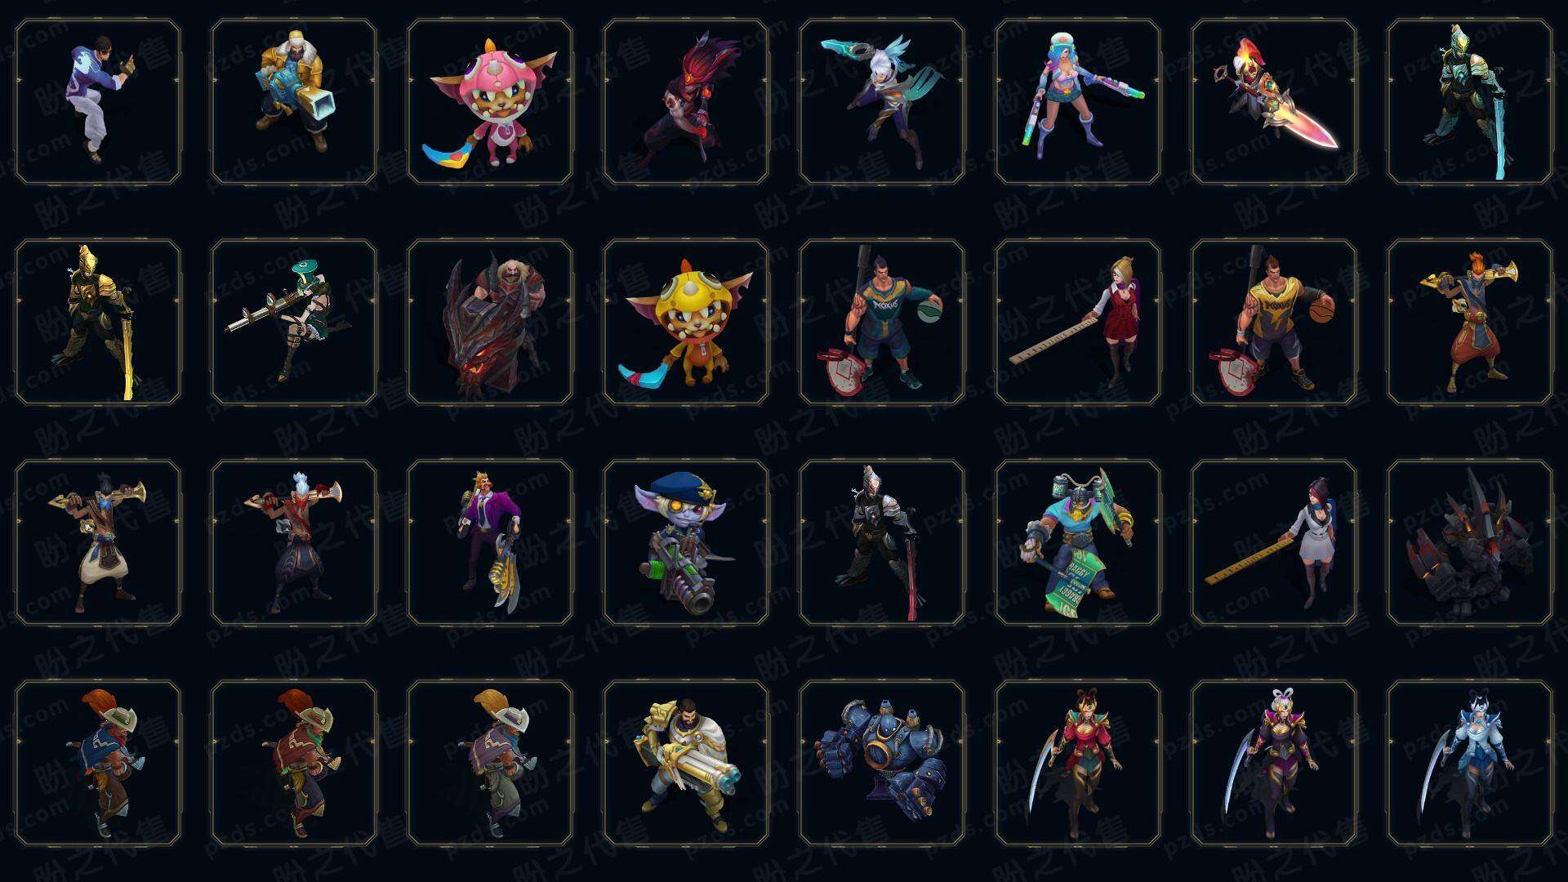The width and height of the screenshot is (1568, 882).
Task: Choose the blue-capped Tristana with green cannon
Action: coord(686,543)
